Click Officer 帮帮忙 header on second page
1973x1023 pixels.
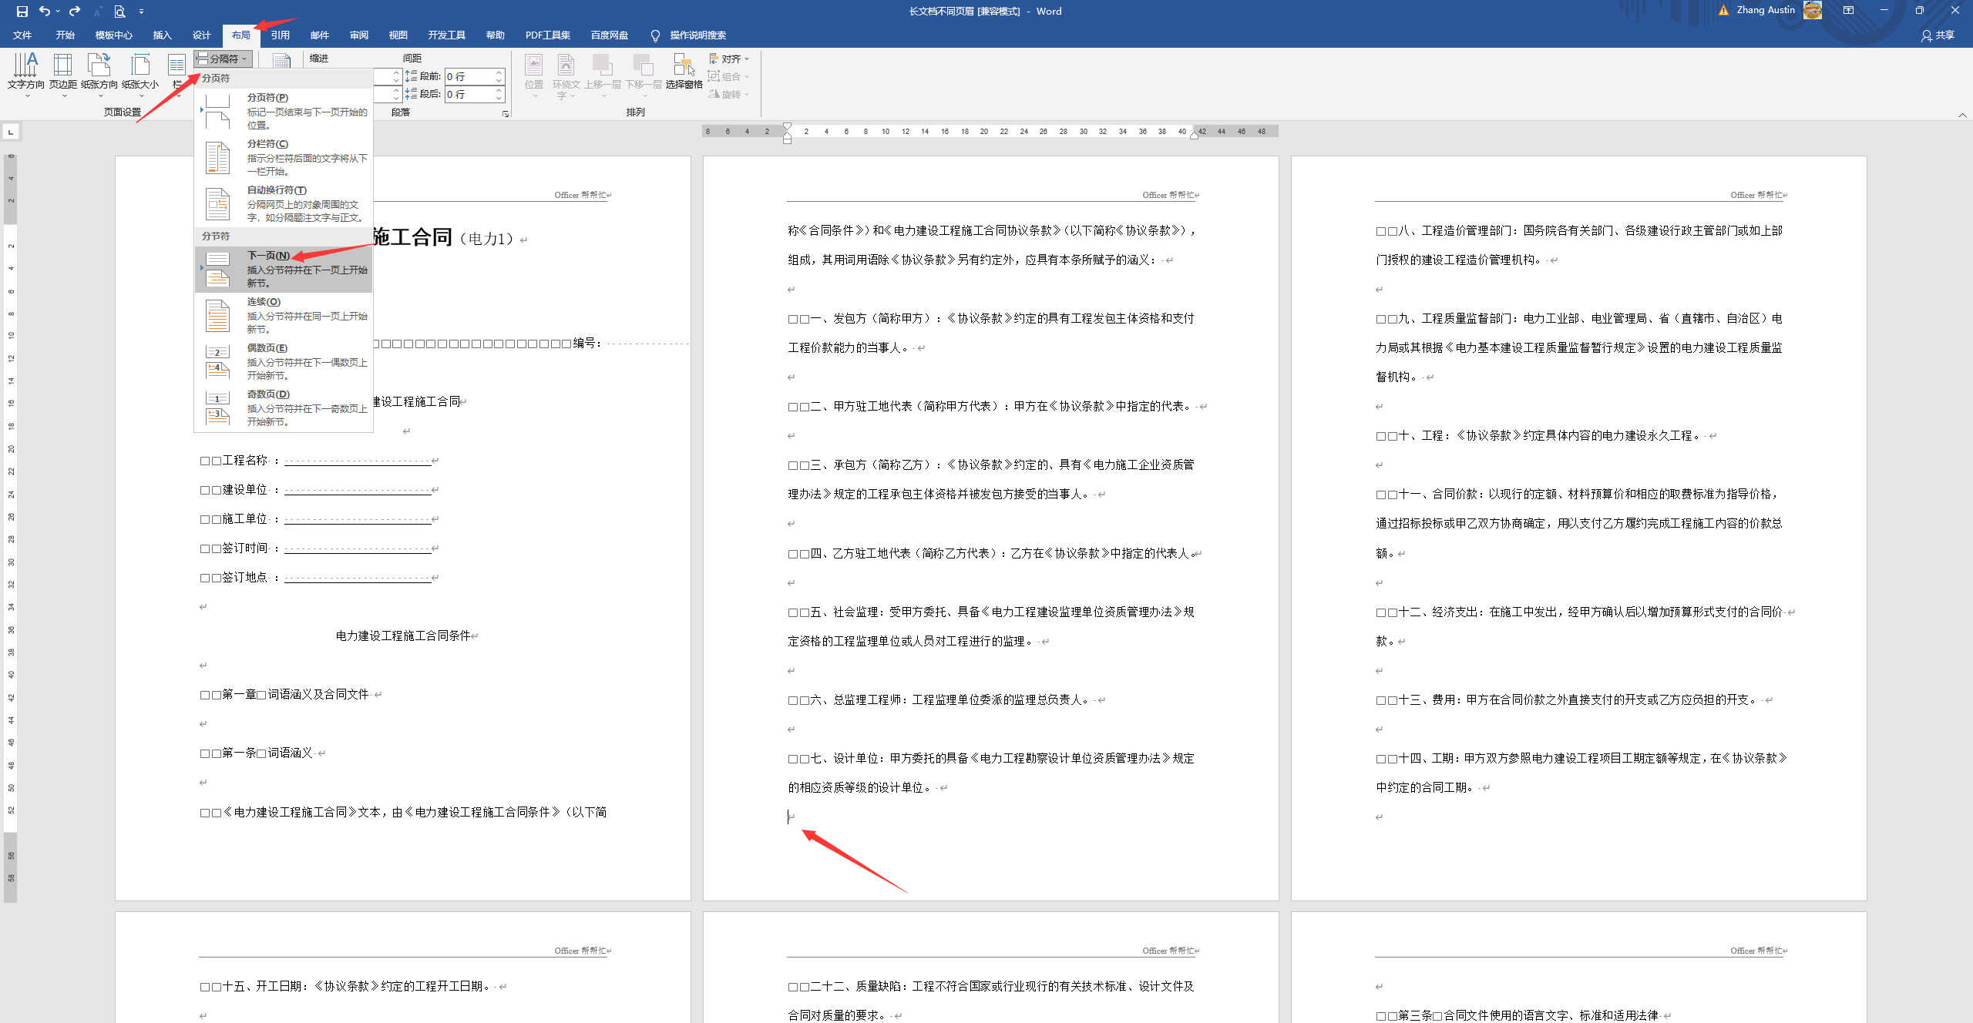click(x=1168, y=195)
